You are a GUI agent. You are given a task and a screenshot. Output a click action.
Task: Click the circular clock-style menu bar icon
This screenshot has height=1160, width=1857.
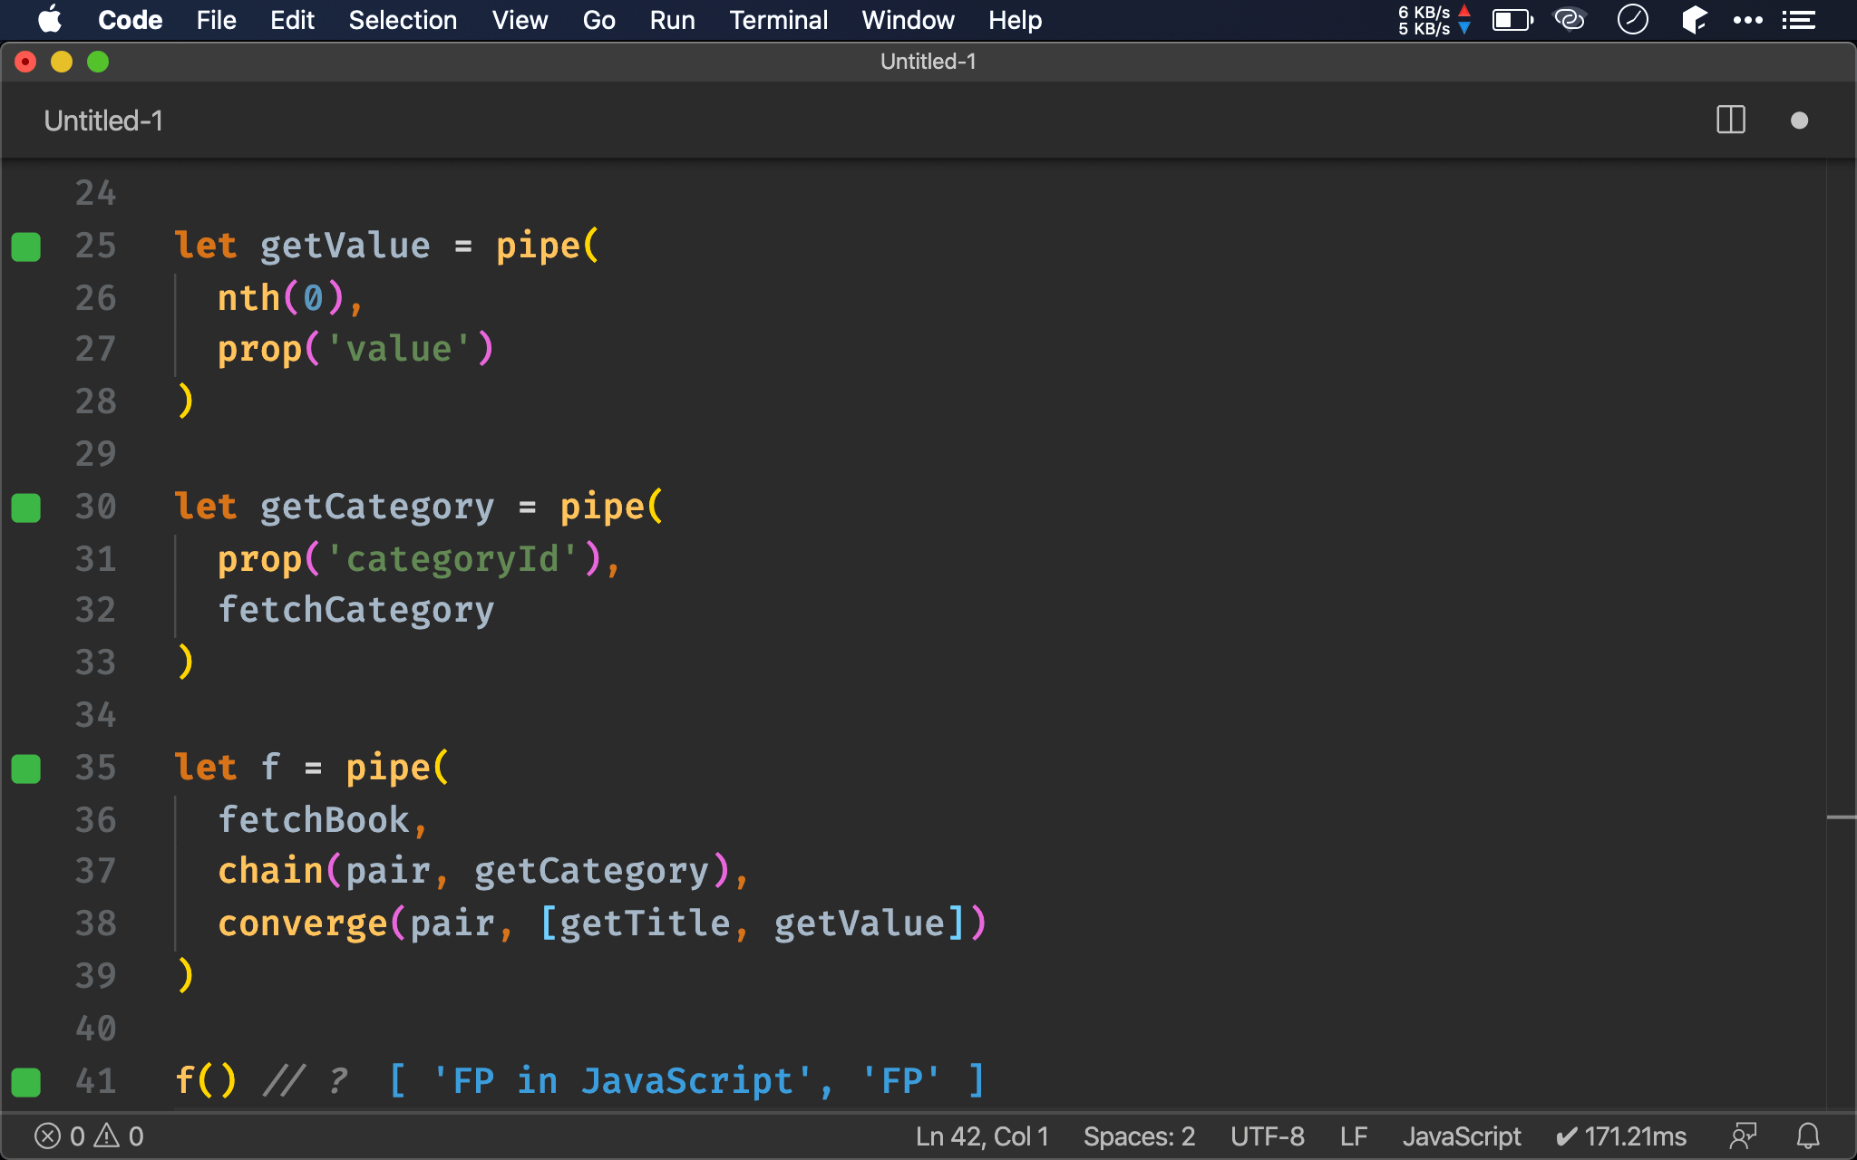(x=1632, y=20)
